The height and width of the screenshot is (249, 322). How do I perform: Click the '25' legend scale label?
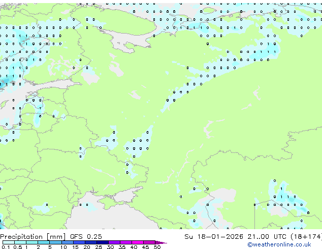pyautogui.click(x=99, y=247)
